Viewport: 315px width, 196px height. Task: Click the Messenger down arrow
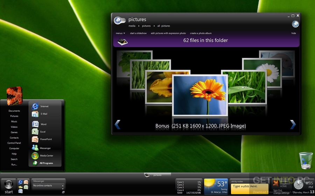click(63, 189)
